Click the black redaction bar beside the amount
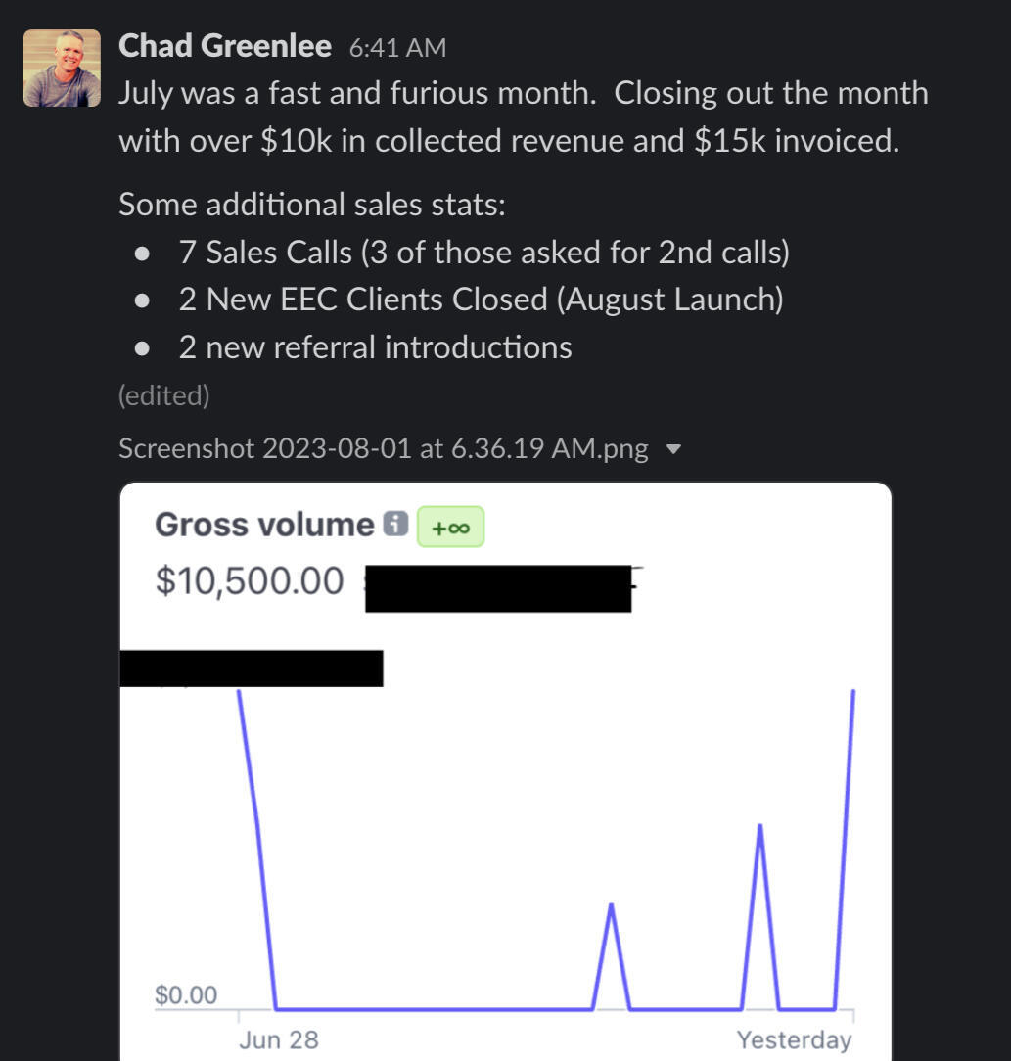 click(x=497, y=588)
